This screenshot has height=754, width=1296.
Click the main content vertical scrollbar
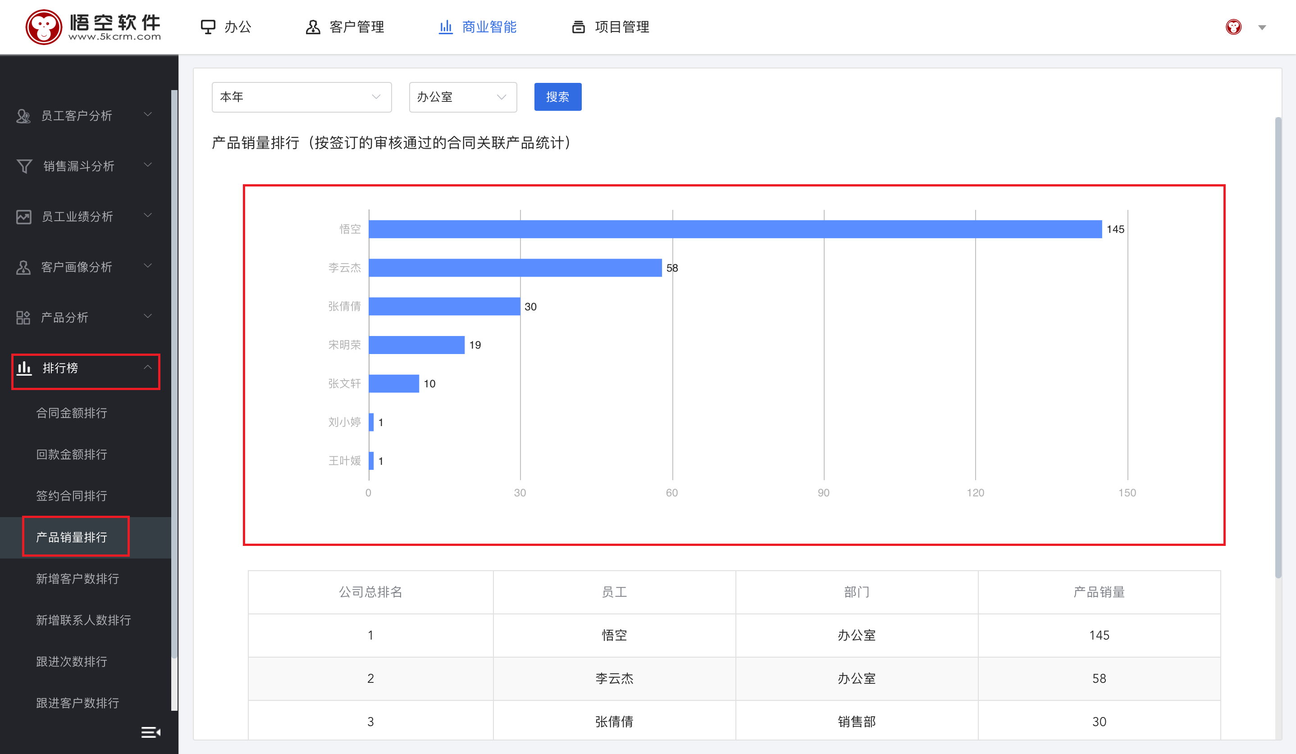1278,348
